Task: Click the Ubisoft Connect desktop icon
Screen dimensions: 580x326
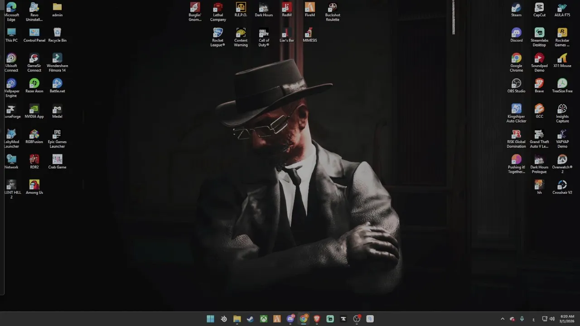Action: pos(11,63)
